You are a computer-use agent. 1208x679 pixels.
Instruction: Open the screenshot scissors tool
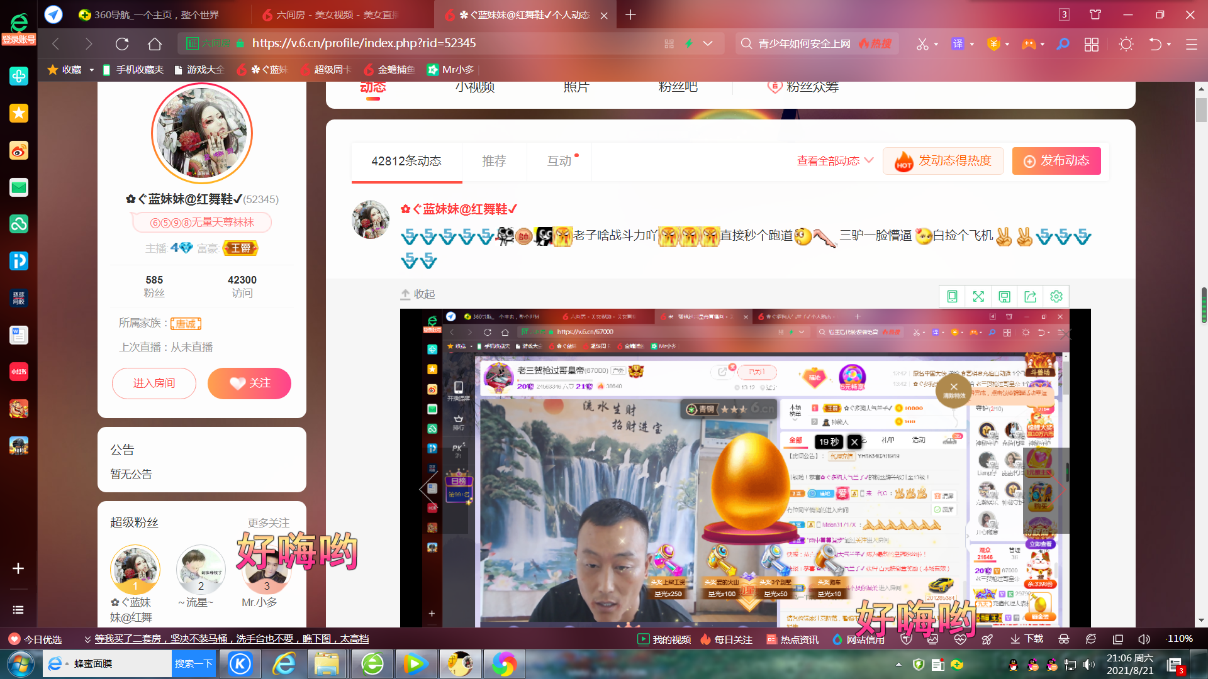(x=922, y=44)
